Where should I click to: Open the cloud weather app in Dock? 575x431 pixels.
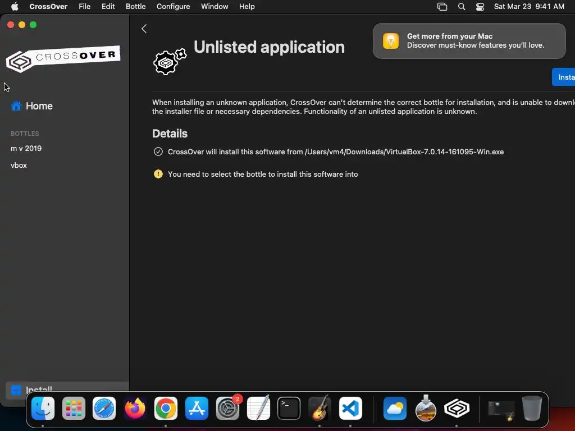pos(395,409)
